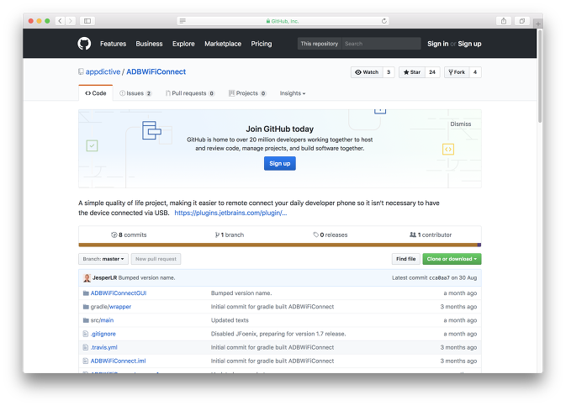Click the Watch button

tap(367, 72)
